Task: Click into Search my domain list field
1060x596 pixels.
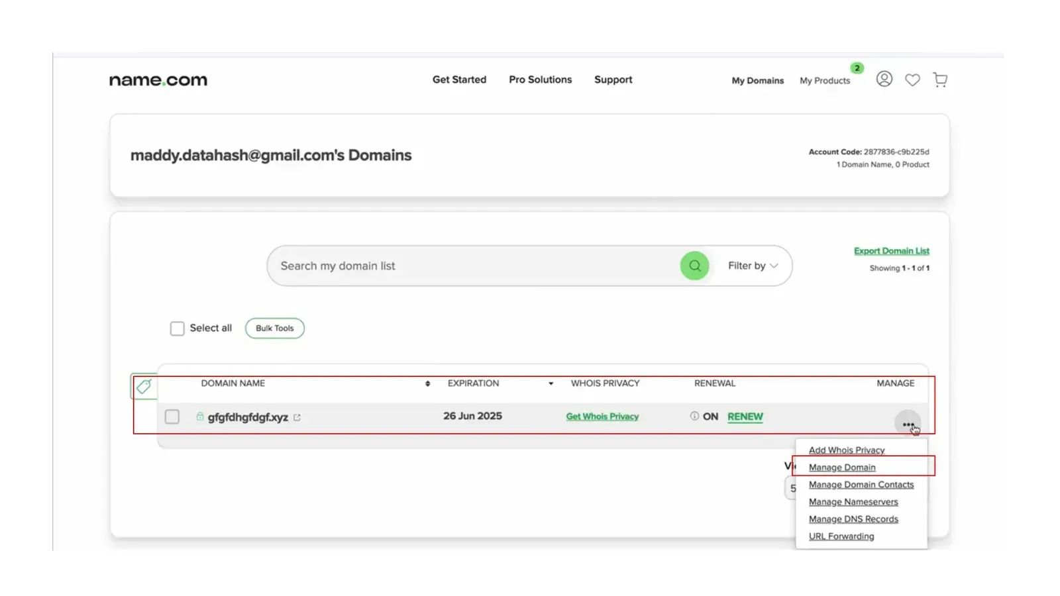Action: click(x=474, y=266)
